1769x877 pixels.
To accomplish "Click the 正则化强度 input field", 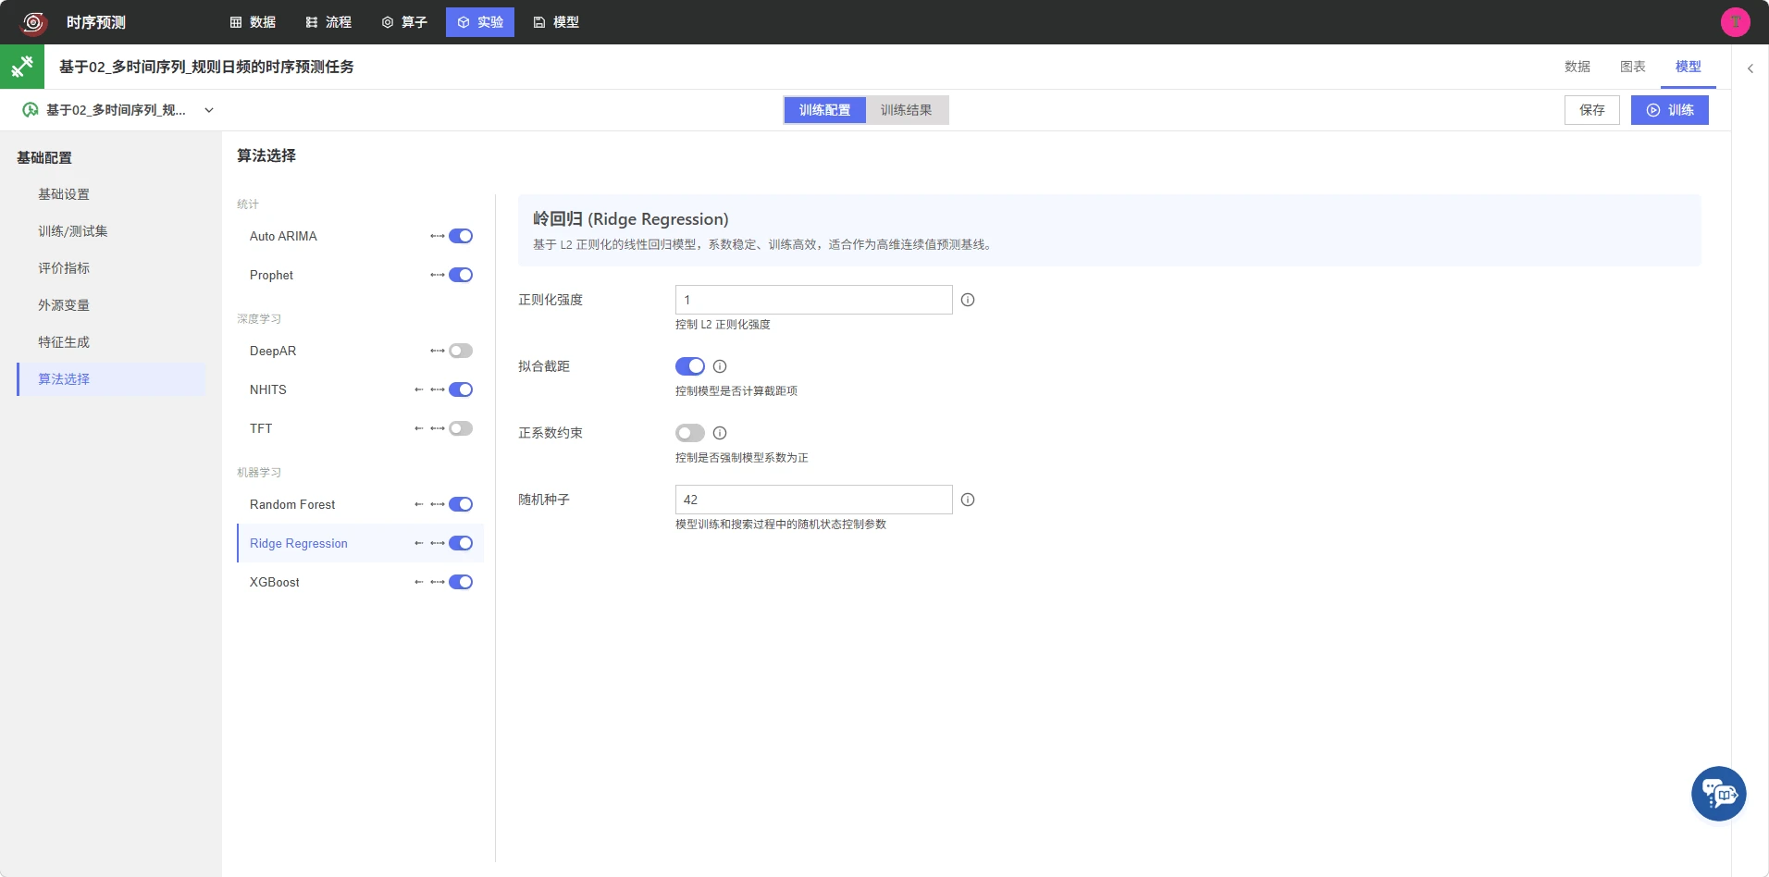I will (814, 300).
